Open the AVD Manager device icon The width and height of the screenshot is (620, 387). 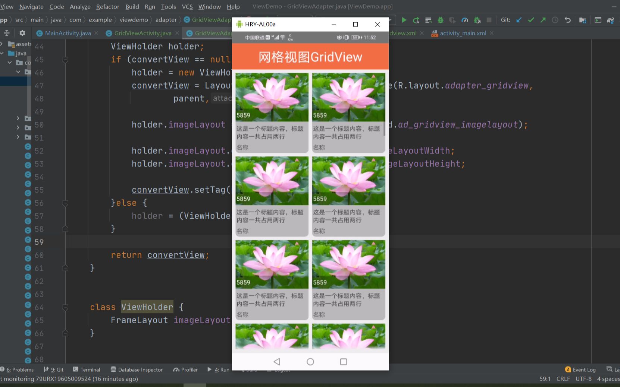click(x=598, y=20)
